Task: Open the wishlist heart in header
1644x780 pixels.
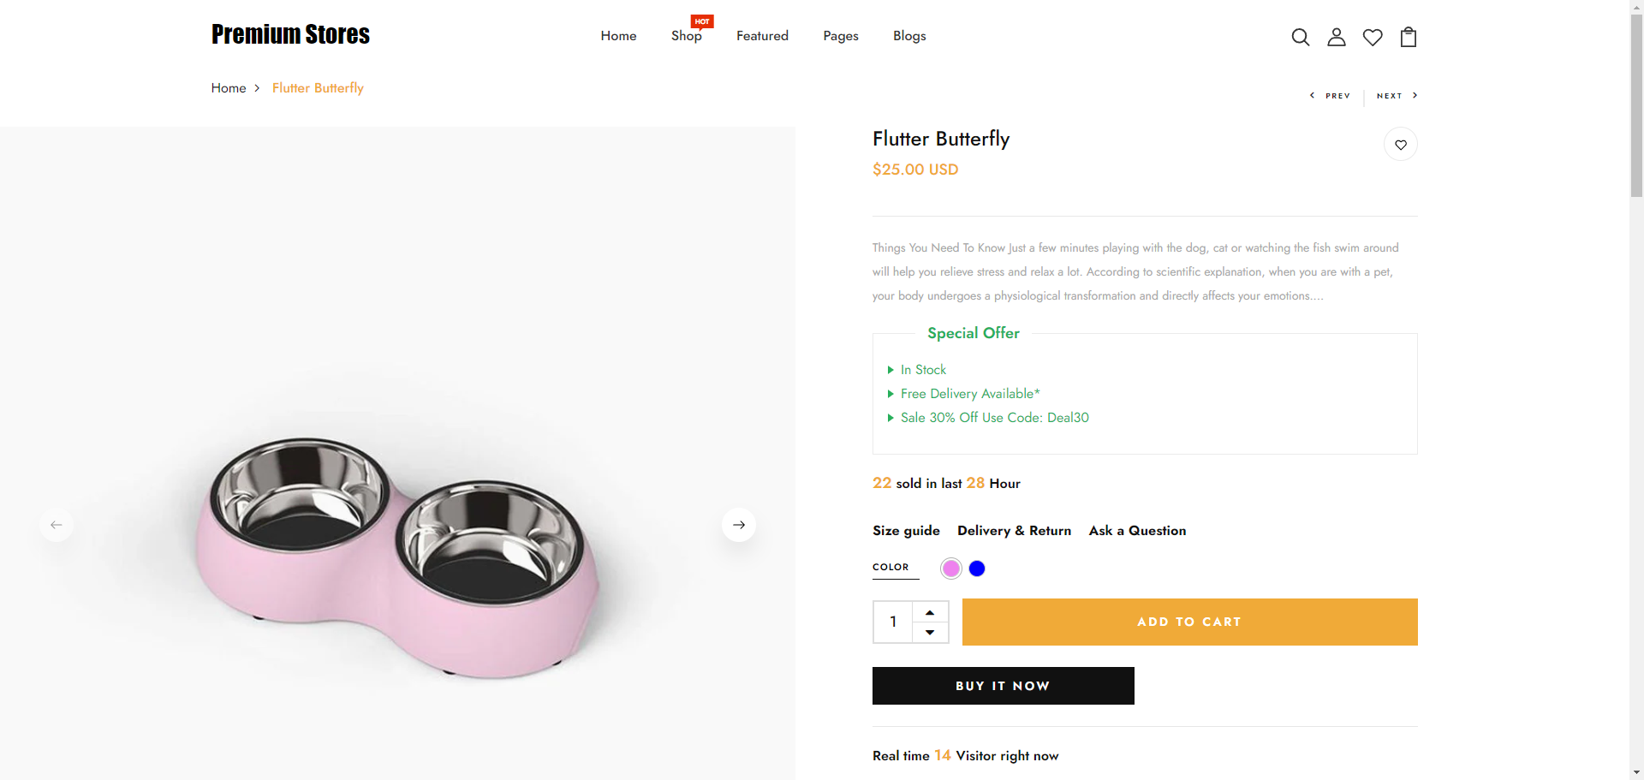Action: click(1373, 37)
